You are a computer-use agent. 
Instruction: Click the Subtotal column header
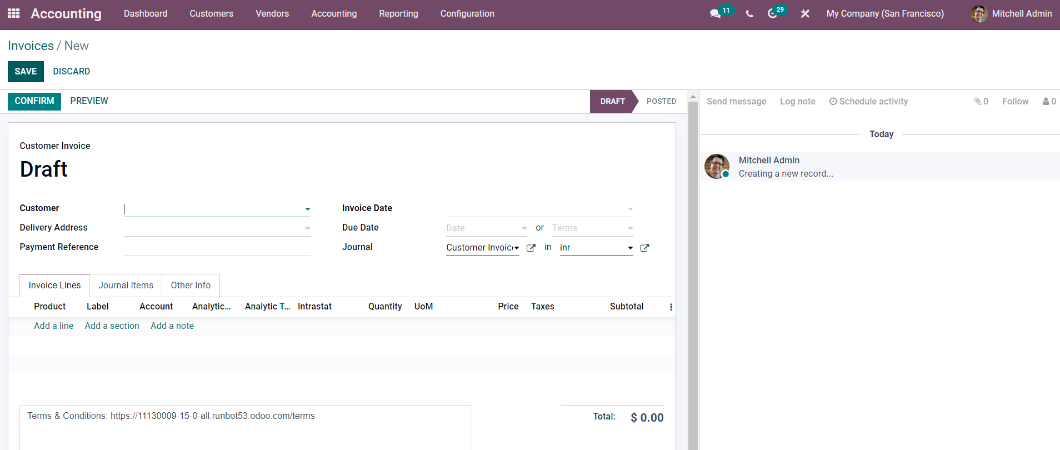pos(627,307)
